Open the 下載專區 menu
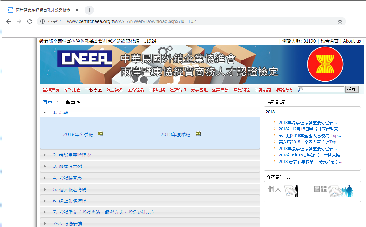Screen dimensions: 366x227 pos(94,90)
